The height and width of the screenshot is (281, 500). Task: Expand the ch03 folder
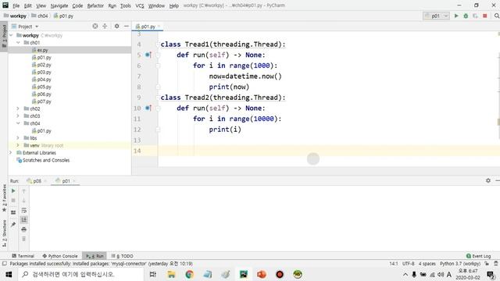pyautogui.click(x=18, y=116)
